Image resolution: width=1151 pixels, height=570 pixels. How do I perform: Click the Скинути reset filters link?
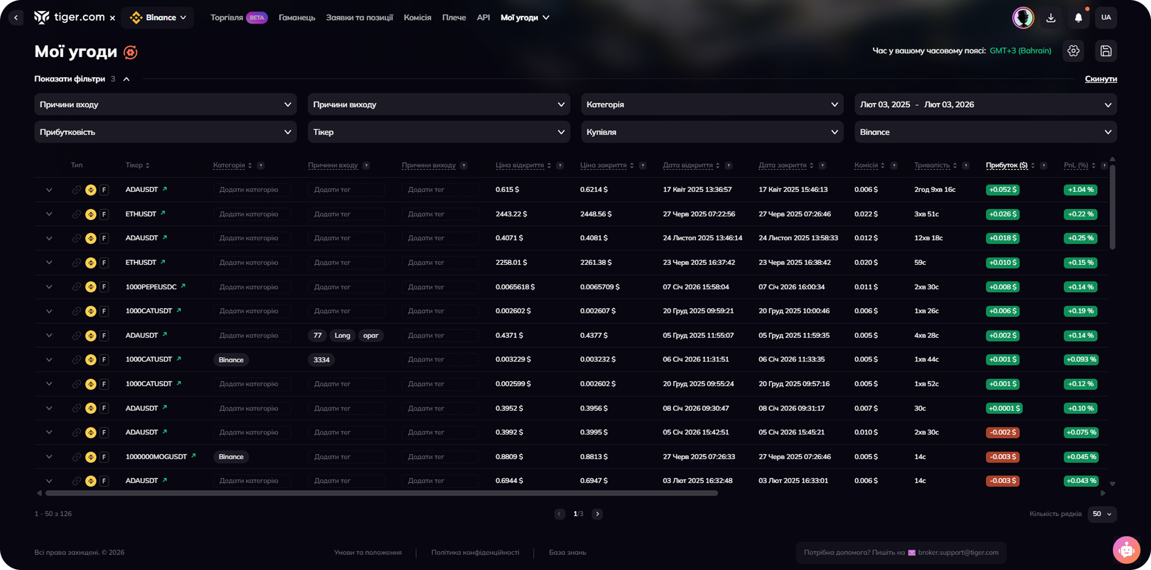pyautogui.click(x=1100, y=79)
